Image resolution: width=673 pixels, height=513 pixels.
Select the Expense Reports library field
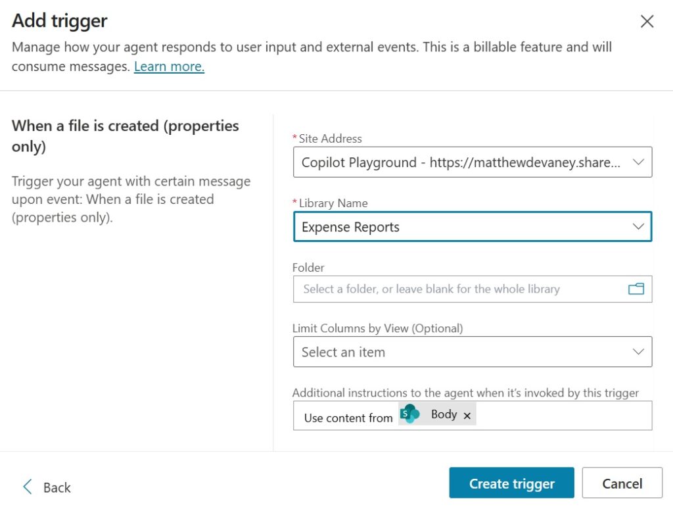460,227
